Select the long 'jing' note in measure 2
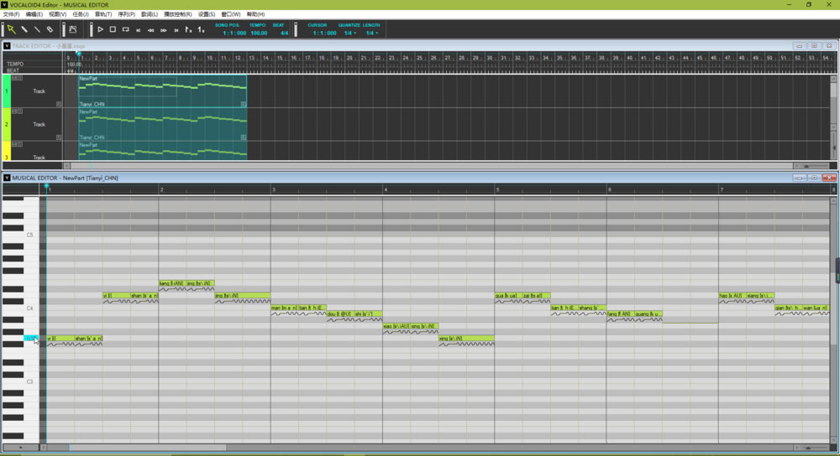840x456 pixels. pos(243,296)
